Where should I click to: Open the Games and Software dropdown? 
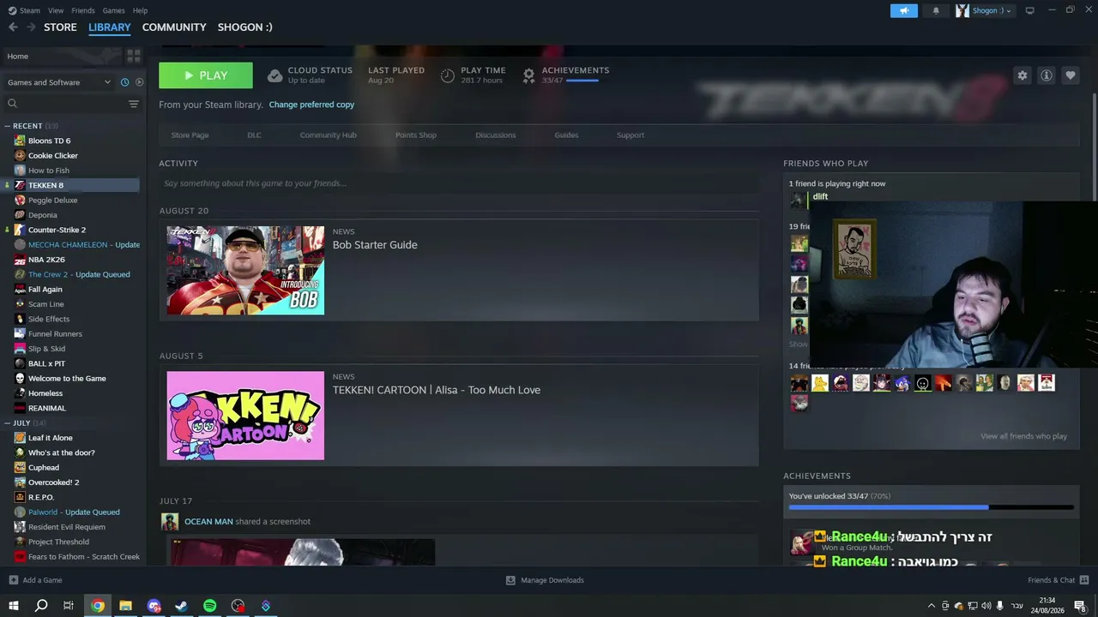[x=59, y=82]
